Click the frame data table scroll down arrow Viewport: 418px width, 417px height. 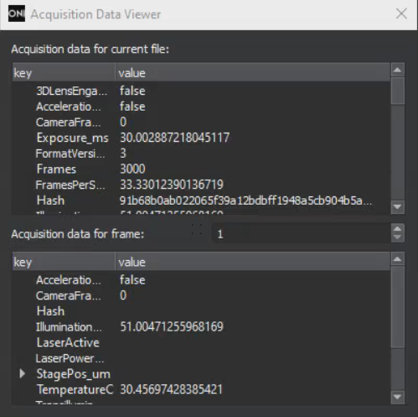[x=398, y=397]
